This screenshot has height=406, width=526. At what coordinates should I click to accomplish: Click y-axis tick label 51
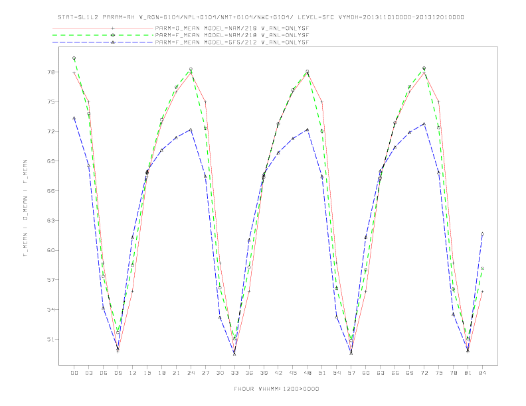(50, 340)
